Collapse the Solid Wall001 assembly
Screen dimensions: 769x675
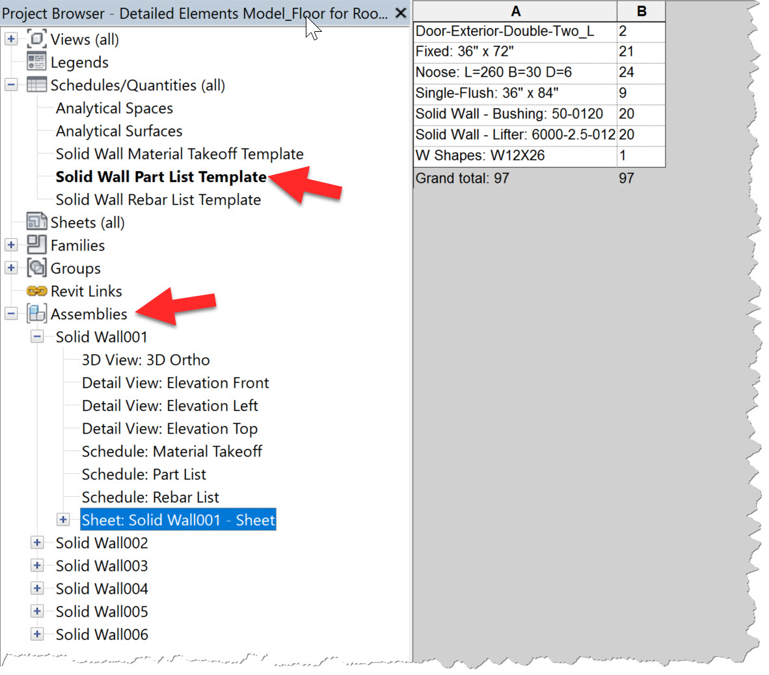click(37, 336)
